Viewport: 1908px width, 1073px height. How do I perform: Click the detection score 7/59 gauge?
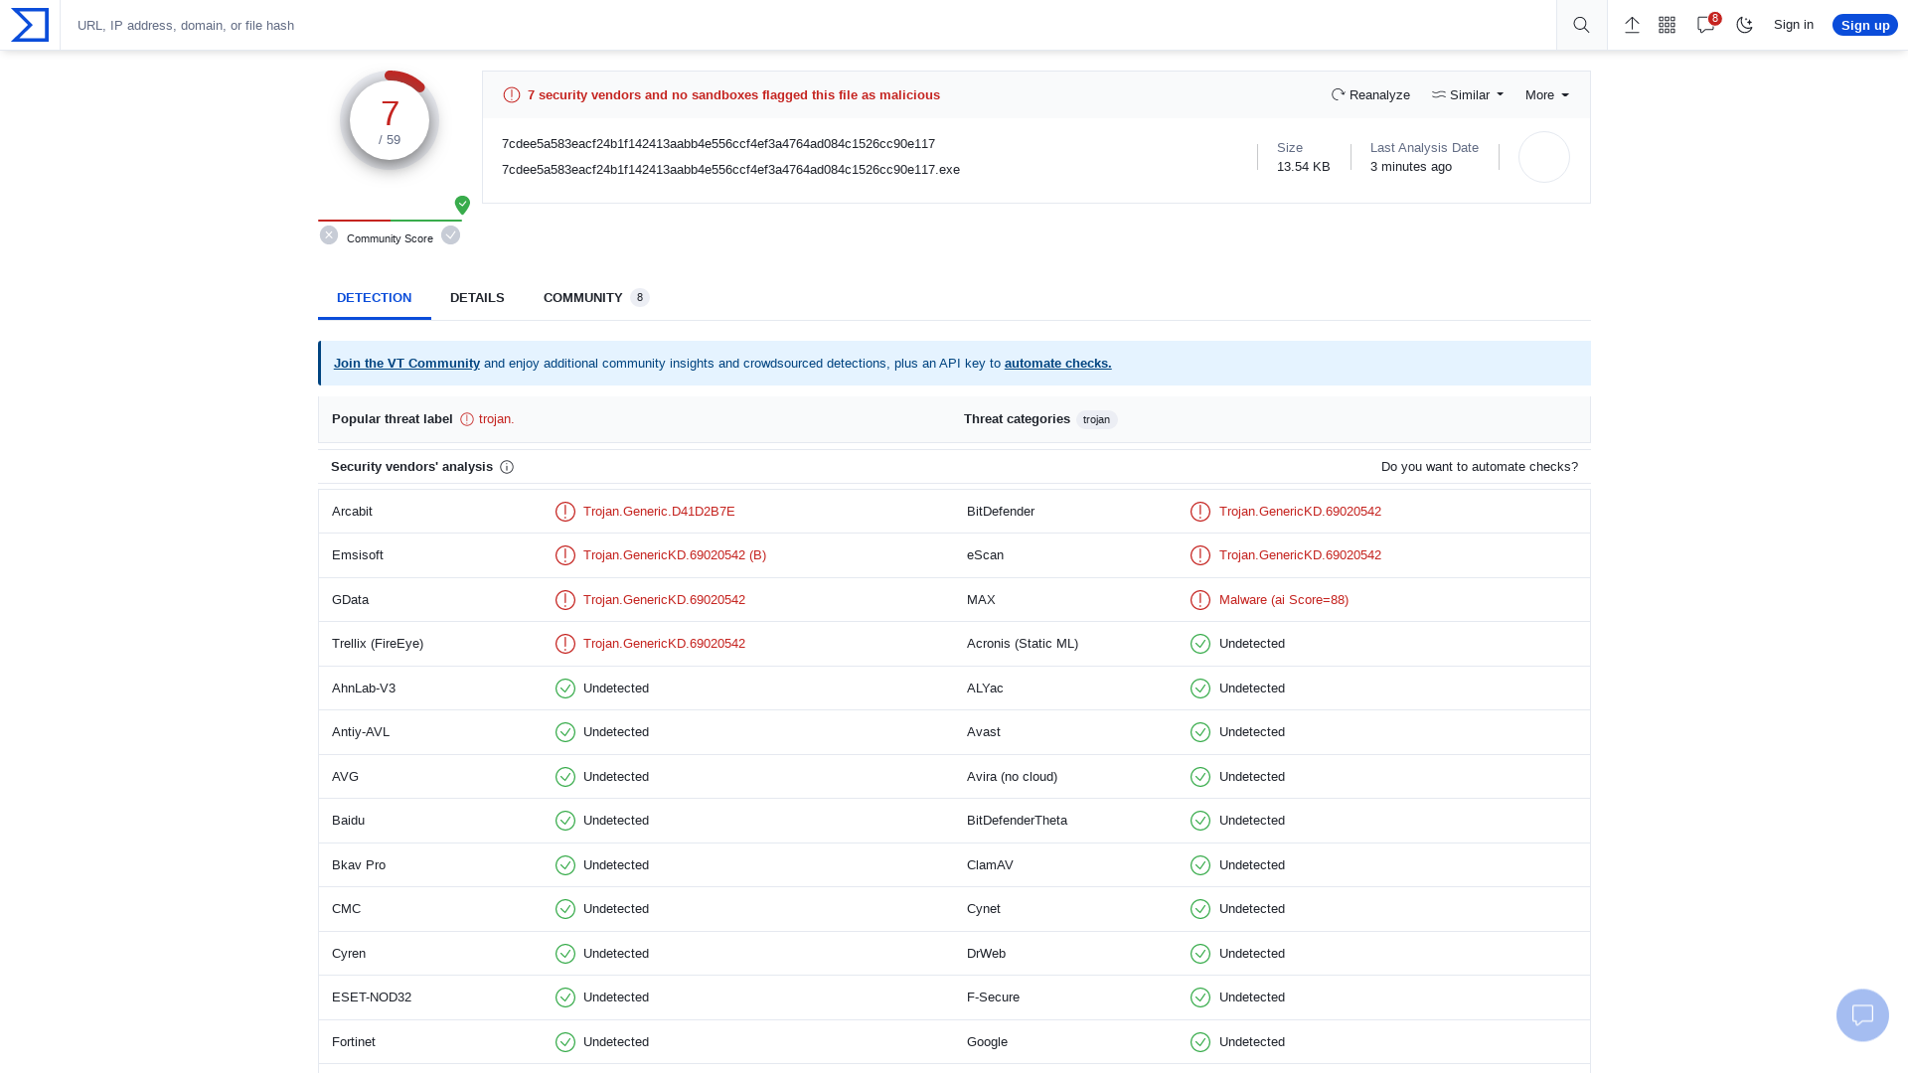(390, 120)
